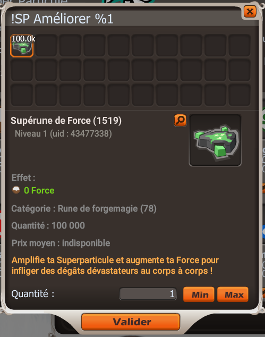Viewport: 265px width, 337px height.
Task: Click the Prix moyen indisponible text
Action: tap(61, 243)
